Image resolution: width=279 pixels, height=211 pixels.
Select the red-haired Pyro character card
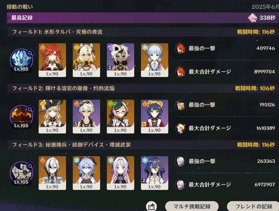[x=52, y=60]
